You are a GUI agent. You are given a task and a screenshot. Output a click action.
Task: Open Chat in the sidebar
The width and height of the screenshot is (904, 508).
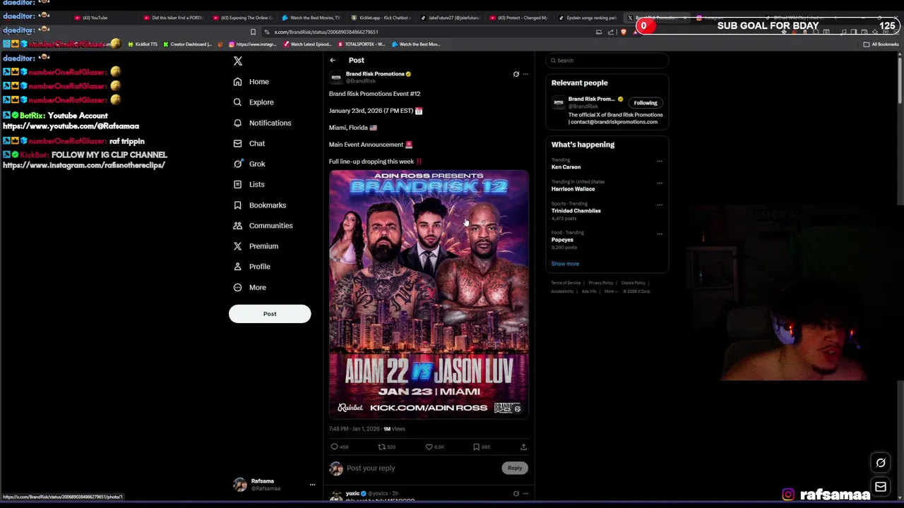[249, 143]
